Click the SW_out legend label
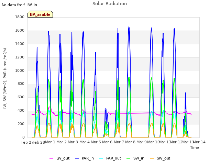Image resolution: width=220 pixels, height=165 pixels. (163, 158)
